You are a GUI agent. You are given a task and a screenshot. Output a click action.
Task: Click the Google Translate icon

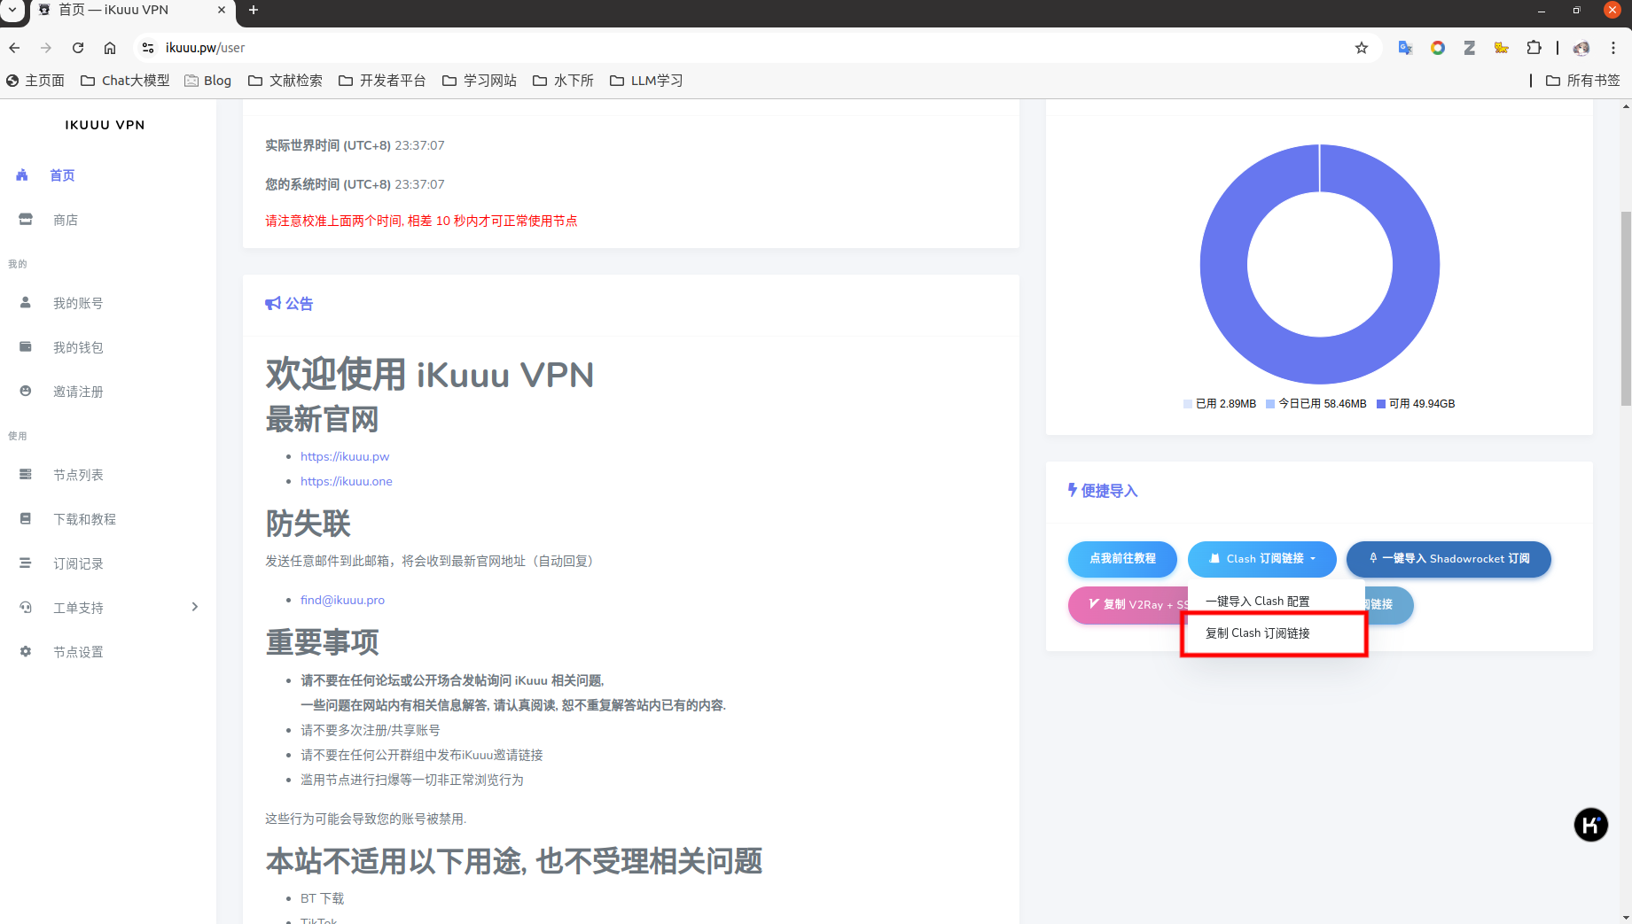pyautogui.click(x=1405, y=48)
